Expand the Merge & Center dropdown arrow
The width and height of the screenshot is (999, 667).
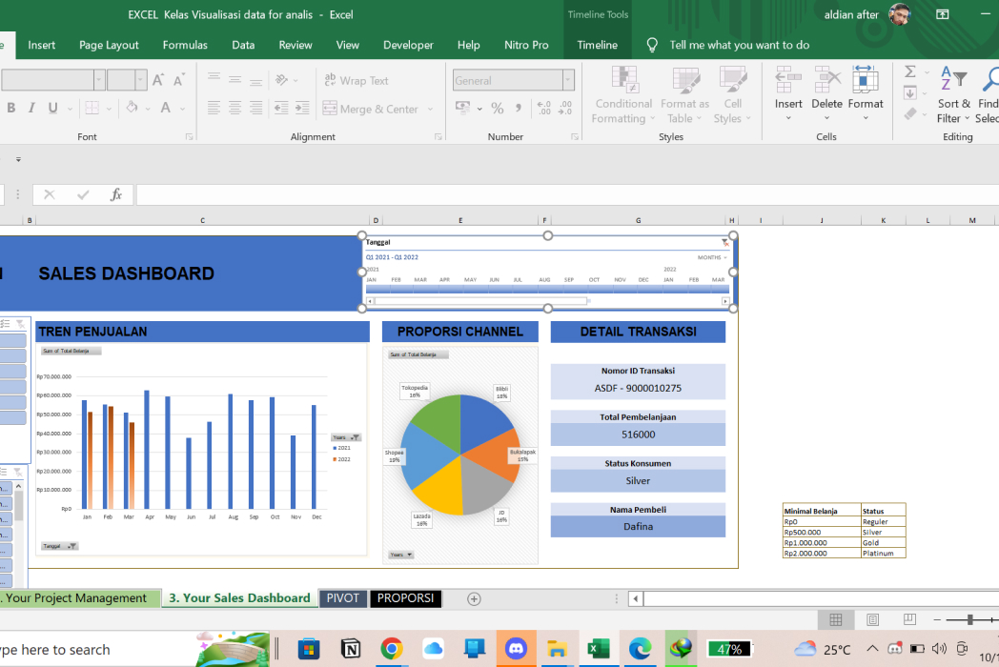tap(431, 109)
